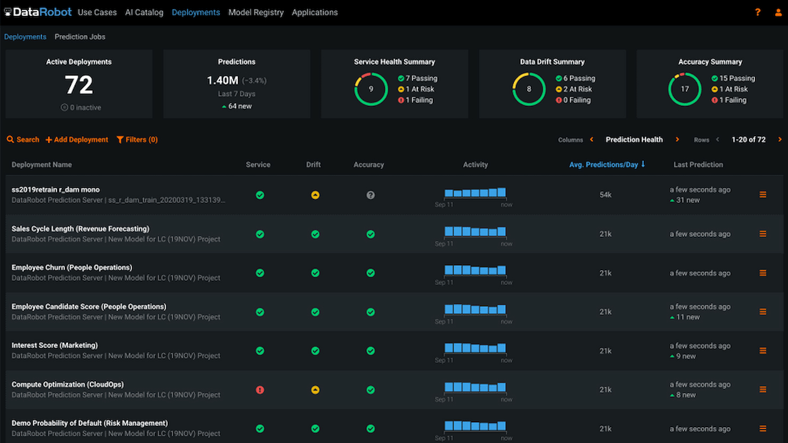The image size is (788, 443).
Task: Open the help question mark icon
Action: pos(758,12)
